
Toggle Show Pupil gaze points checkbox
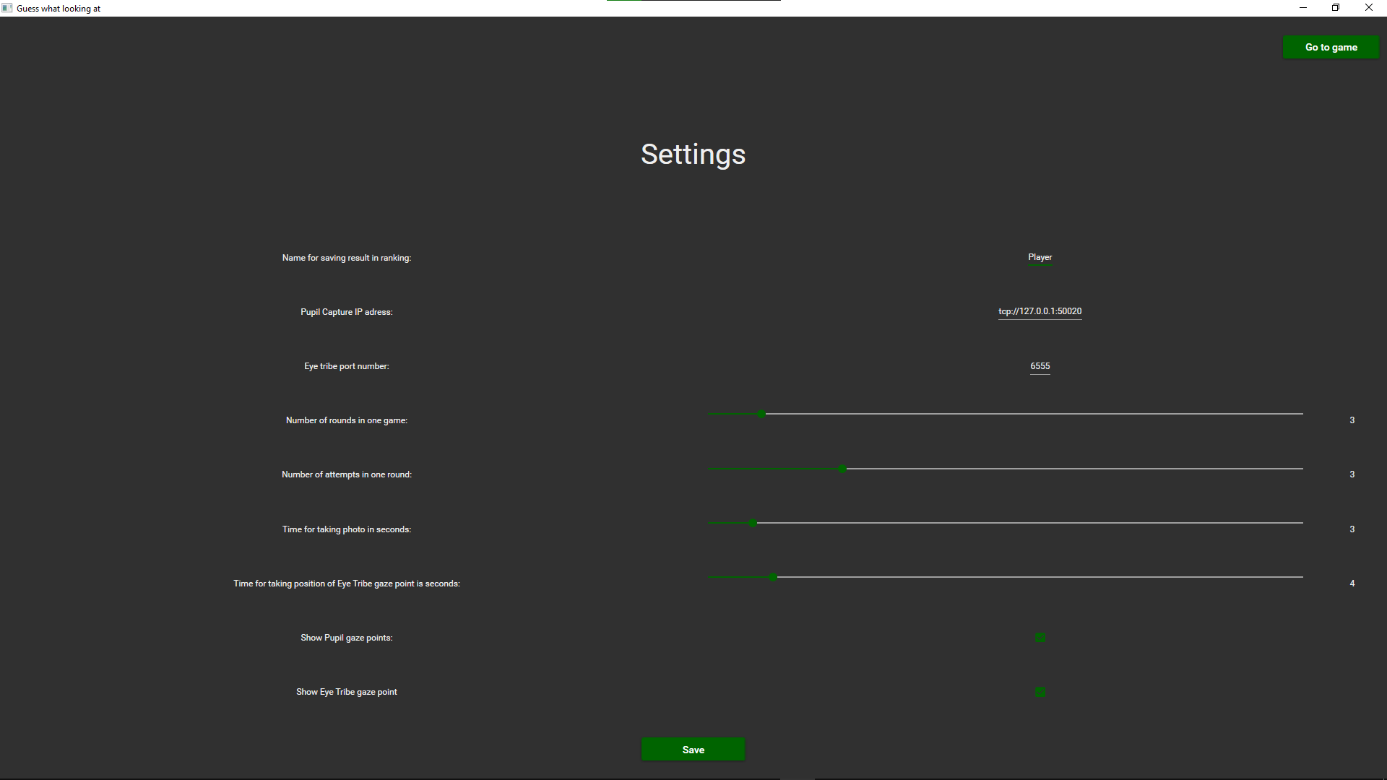(1040, 638)
